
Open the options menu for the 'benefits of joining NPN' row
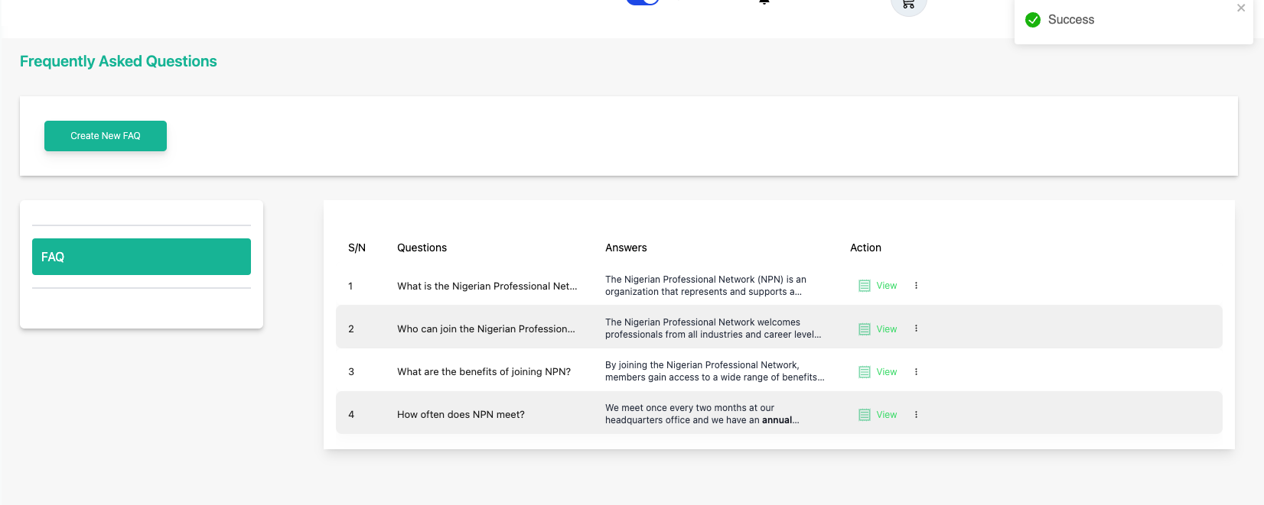916,372
